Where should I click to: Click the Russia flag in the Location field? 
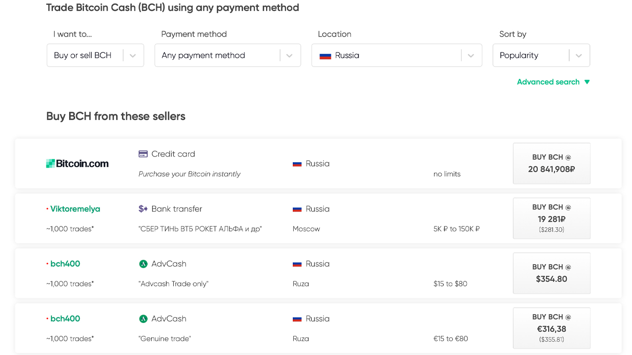[325, 56]
